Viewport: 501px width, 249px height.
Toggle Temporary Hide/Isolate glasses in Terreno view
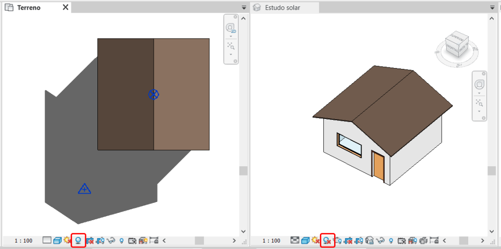[x=111, y=240]
